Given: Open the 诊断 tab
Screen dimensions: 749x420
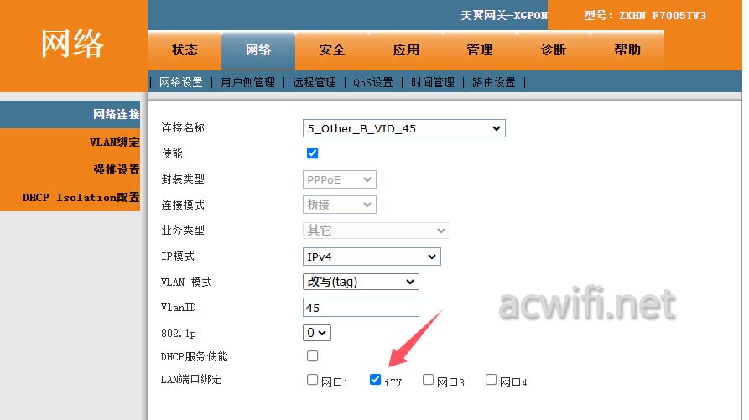Looking at the screenshot, I should tap(554, 50).
